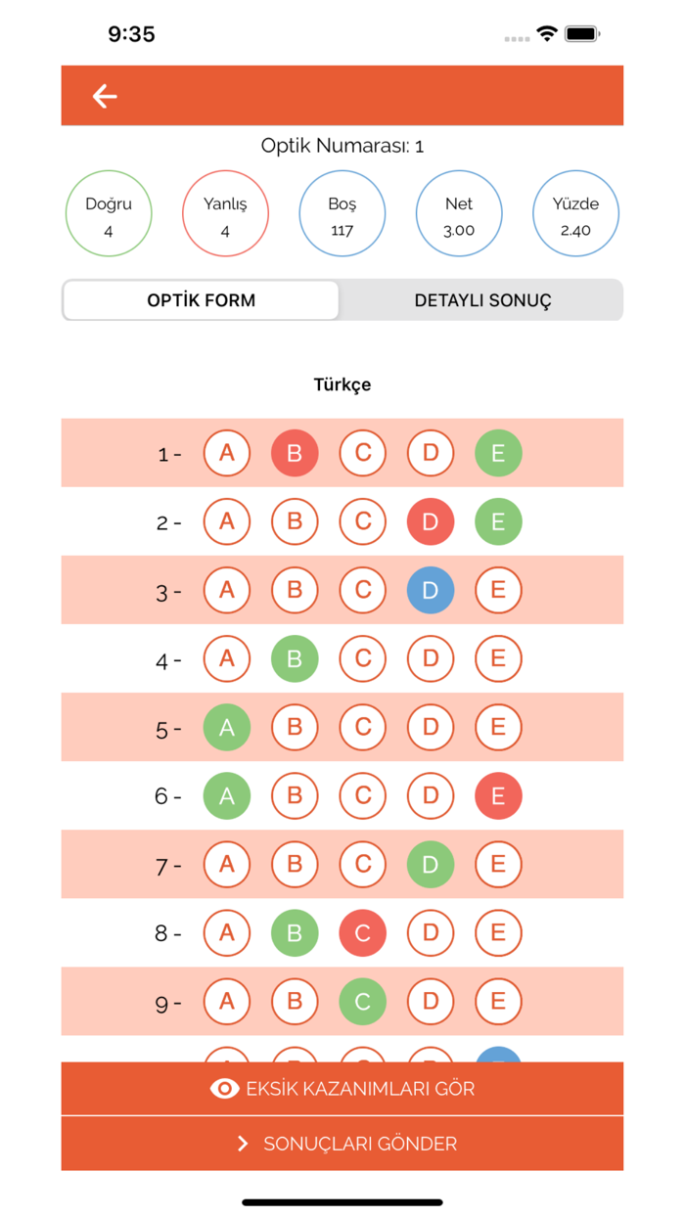
Task: Open the Detaylı Sonuç tab
Action: 482,300
